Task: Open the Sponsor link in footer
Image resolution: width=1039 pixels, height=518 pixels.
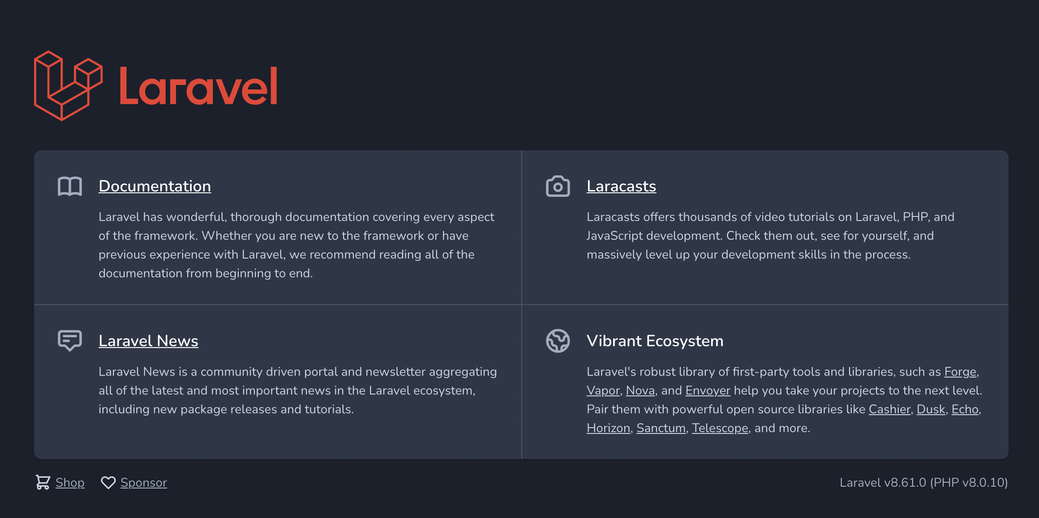Action: [144, 483]
